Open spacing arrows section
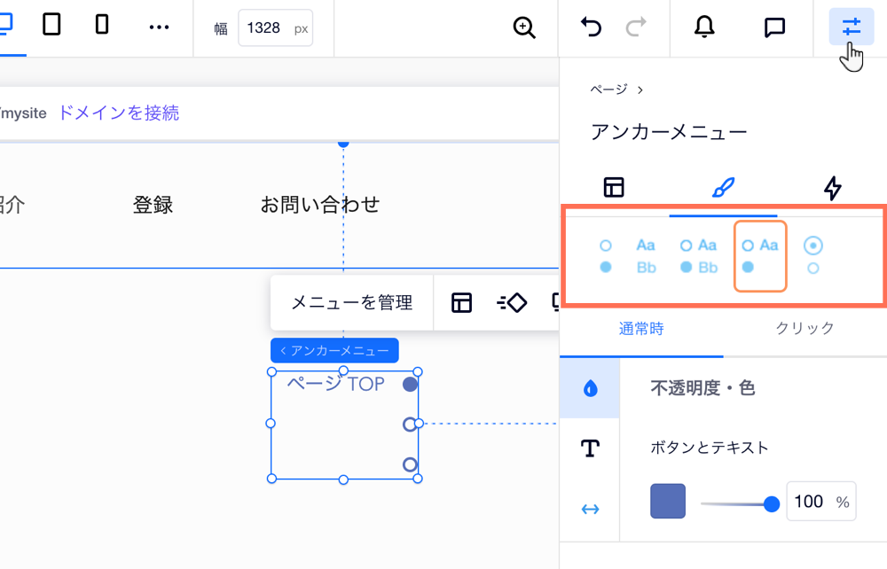The width and height of the screenshot is (887, 569). [590, 509]
